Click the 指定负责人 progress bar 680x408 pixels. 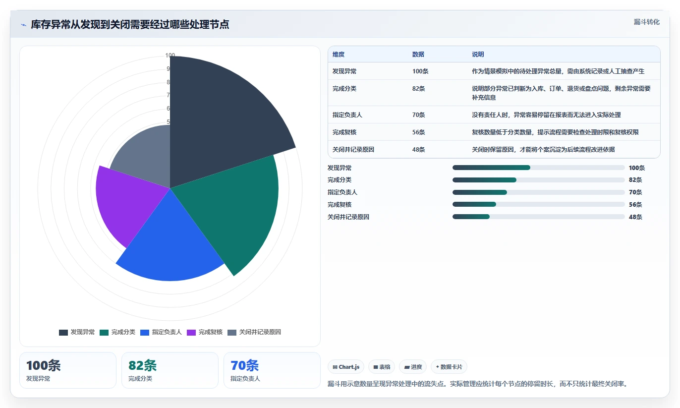538,192
